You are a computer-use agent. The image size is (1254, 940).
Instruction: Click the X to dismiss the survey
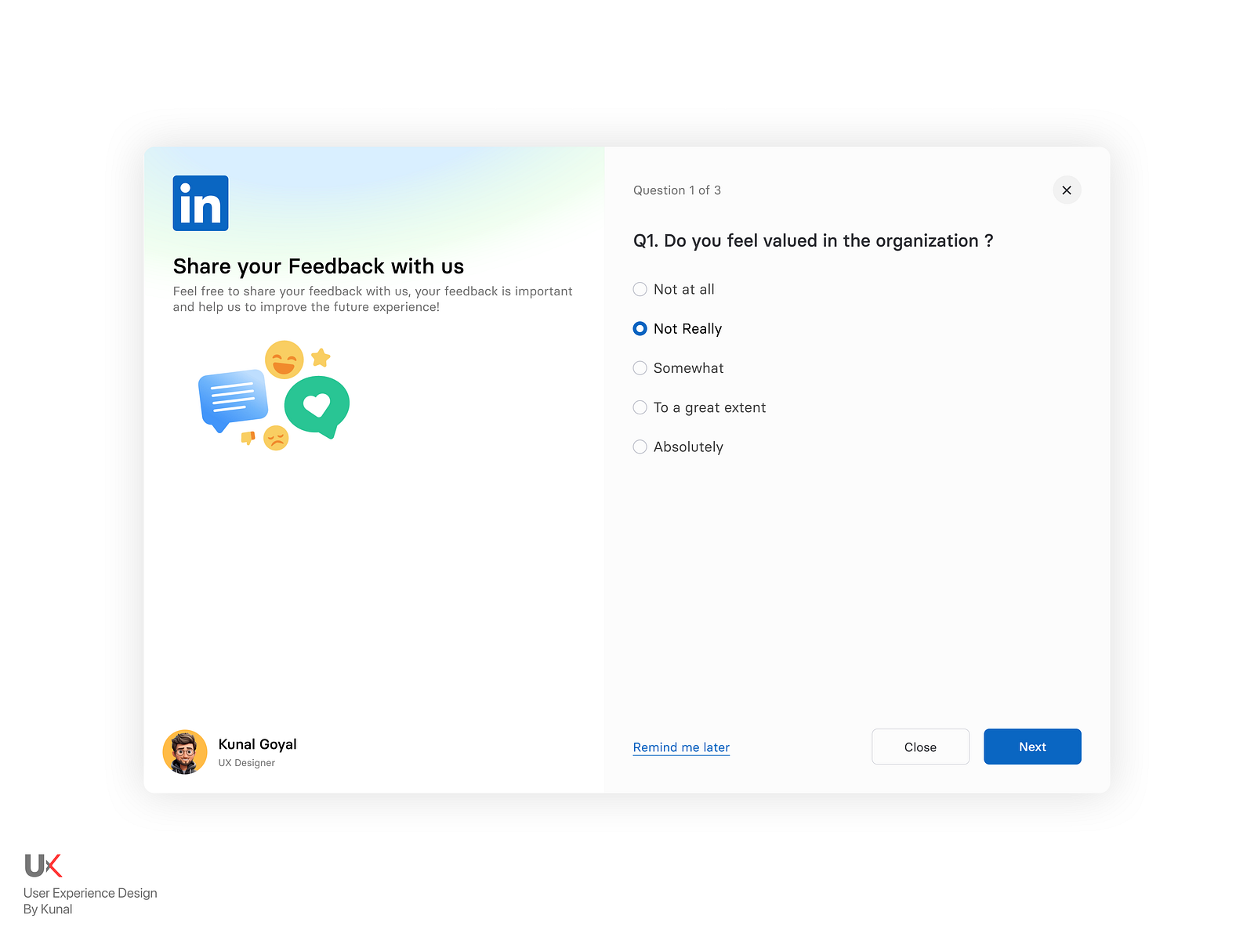(x=1067, y=190)
